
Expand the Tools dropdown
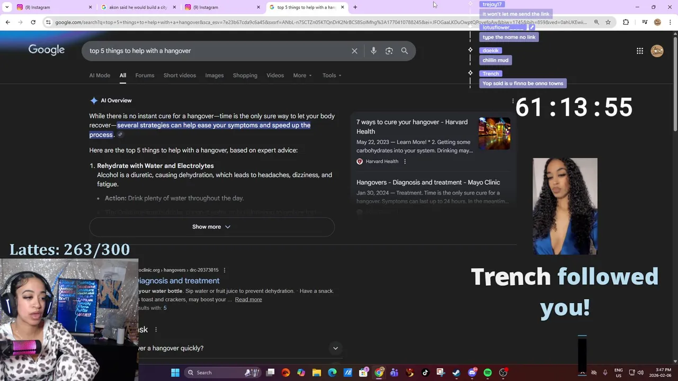332,75
